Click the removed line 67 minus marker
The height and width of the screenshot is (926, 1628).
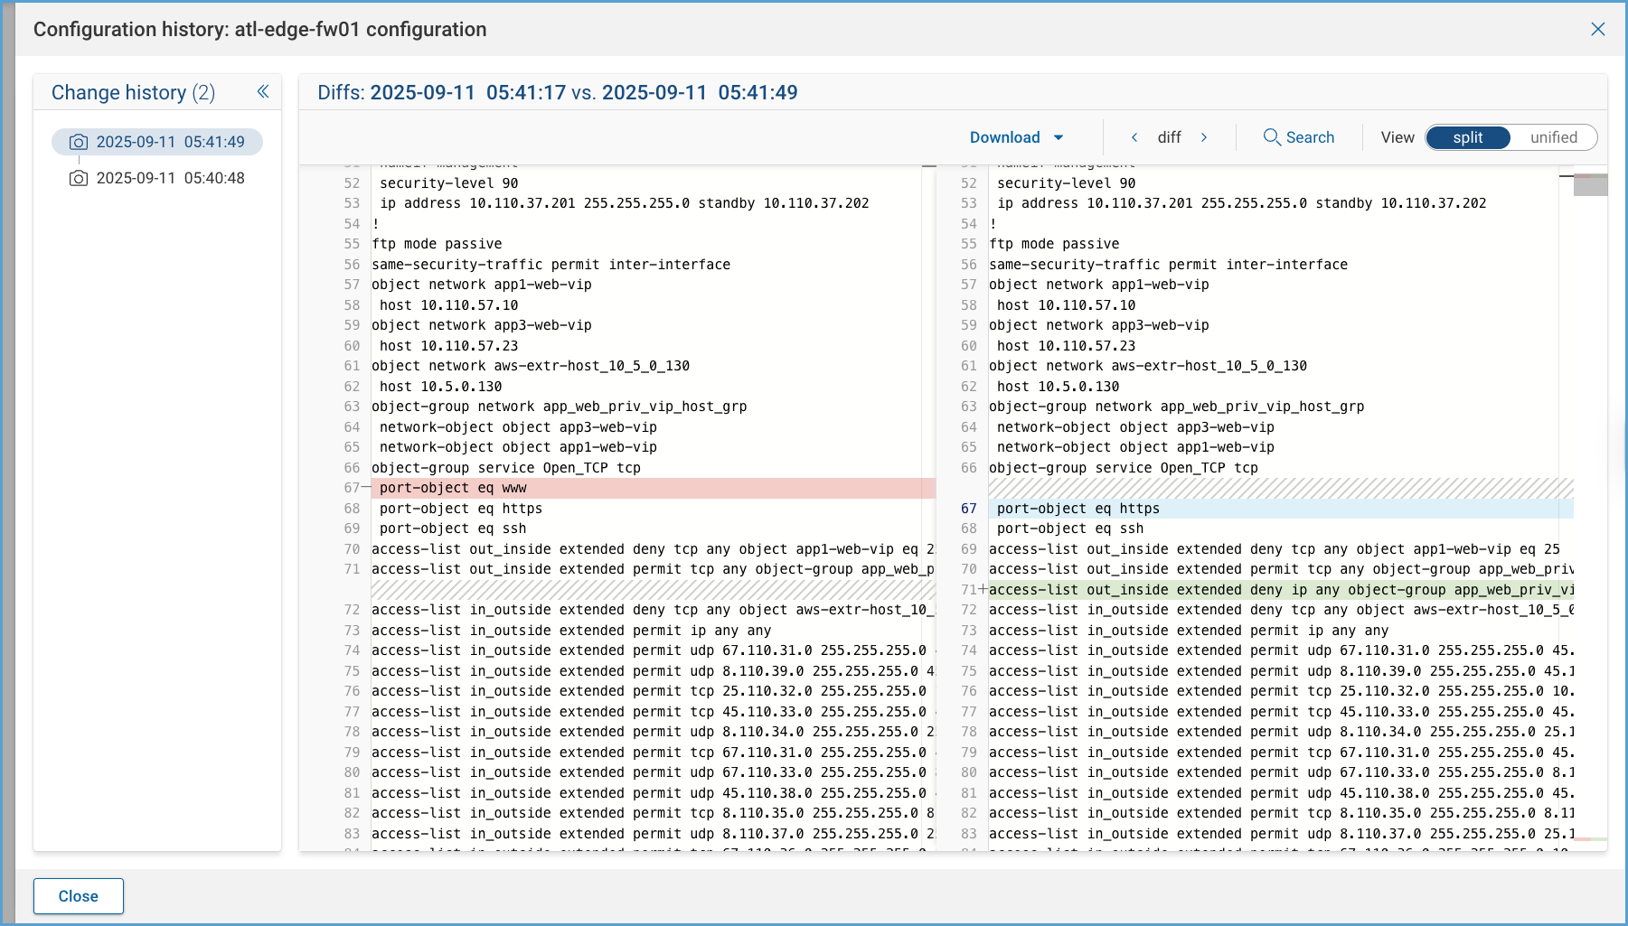click(x=365, y=488)
